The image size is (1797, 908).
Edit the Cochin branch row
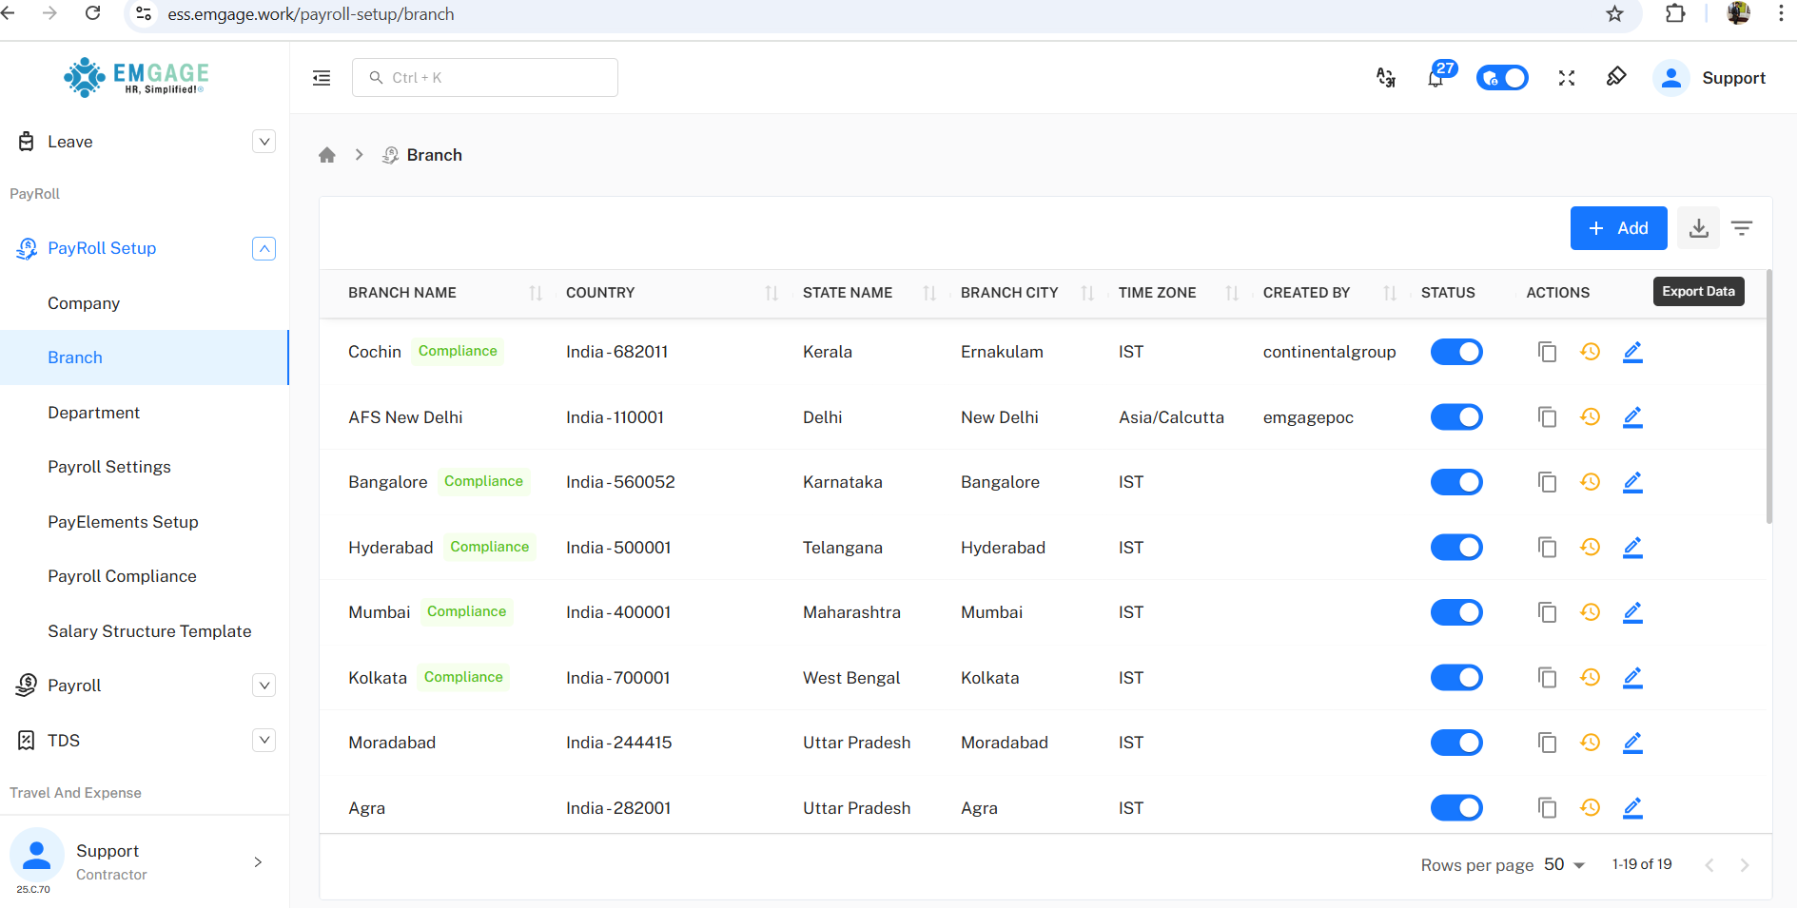coord(1632,352)
